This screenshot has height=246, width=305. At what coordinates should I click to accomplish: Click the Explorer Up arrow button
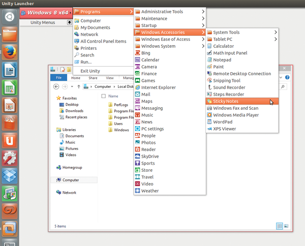coord(79,86)
